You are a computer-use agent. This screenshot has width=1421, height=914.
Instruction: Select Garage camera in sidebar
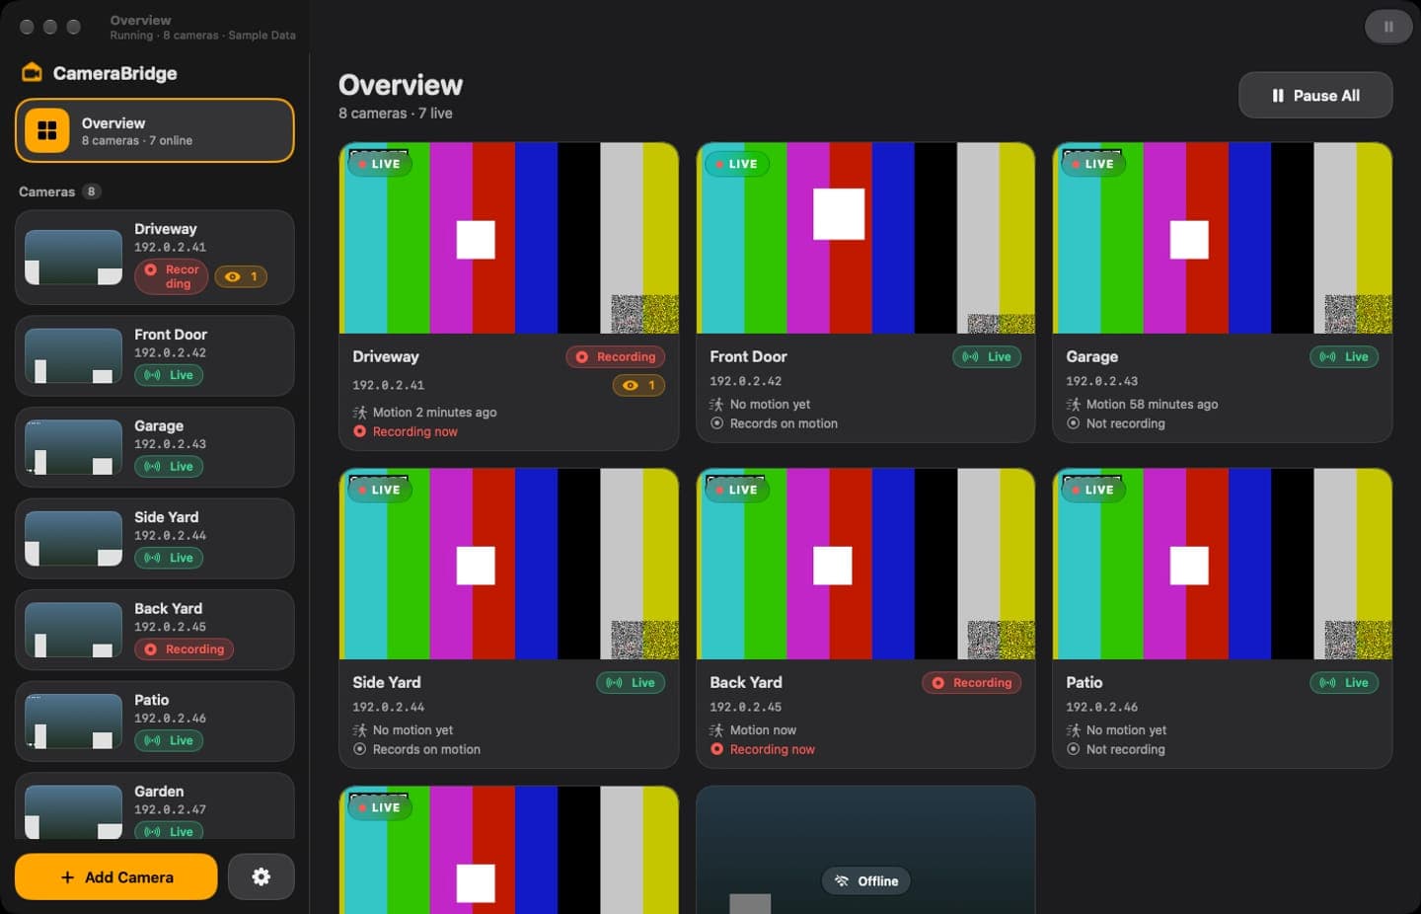(155, 447)
